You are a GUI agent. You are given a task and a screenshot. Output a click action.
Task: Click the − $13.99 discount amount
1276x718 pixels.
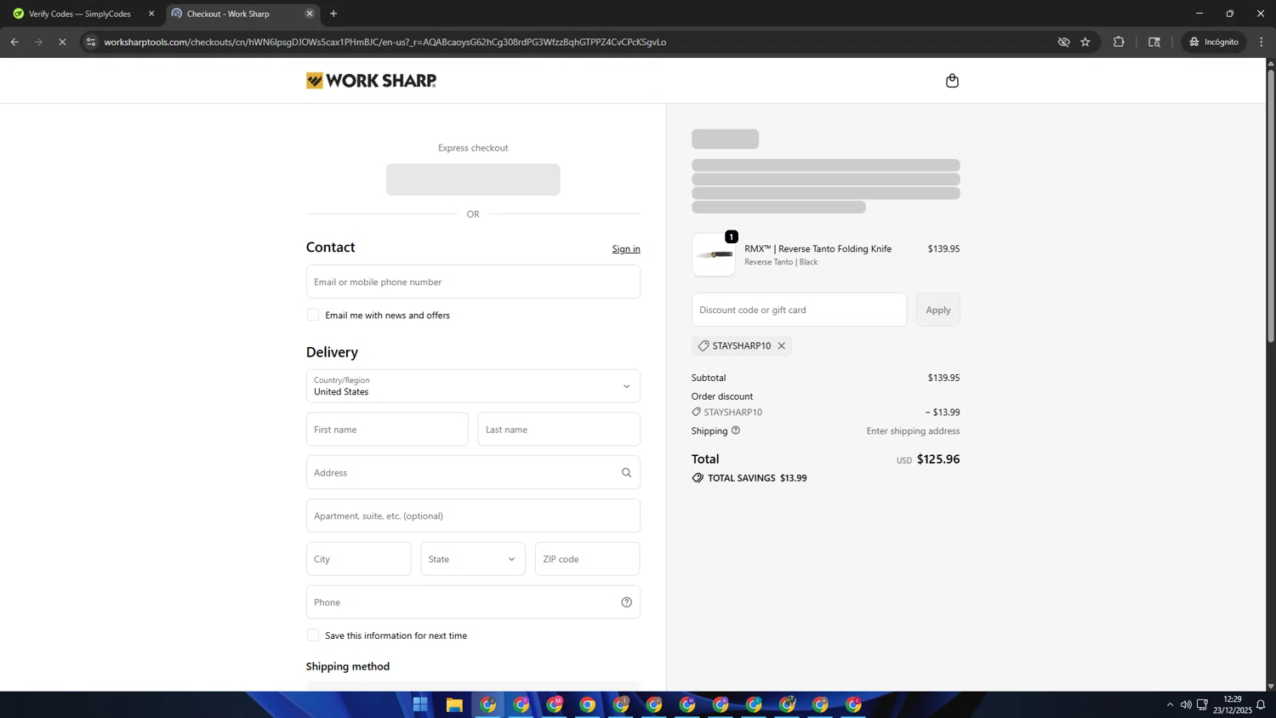943,412
